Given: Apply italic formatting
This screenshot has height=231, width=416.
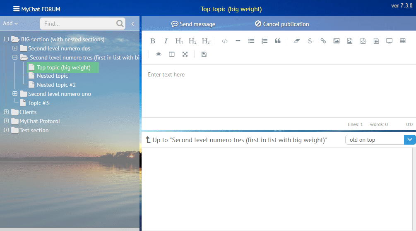Looking at the screenshot, I should [x=166, y=41].
